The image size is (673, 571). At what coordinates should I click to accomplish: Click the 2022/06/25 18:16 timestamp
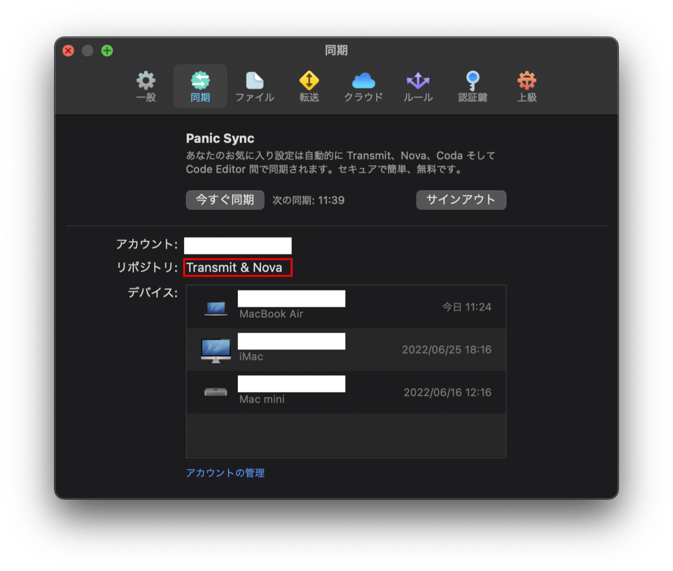447,350
